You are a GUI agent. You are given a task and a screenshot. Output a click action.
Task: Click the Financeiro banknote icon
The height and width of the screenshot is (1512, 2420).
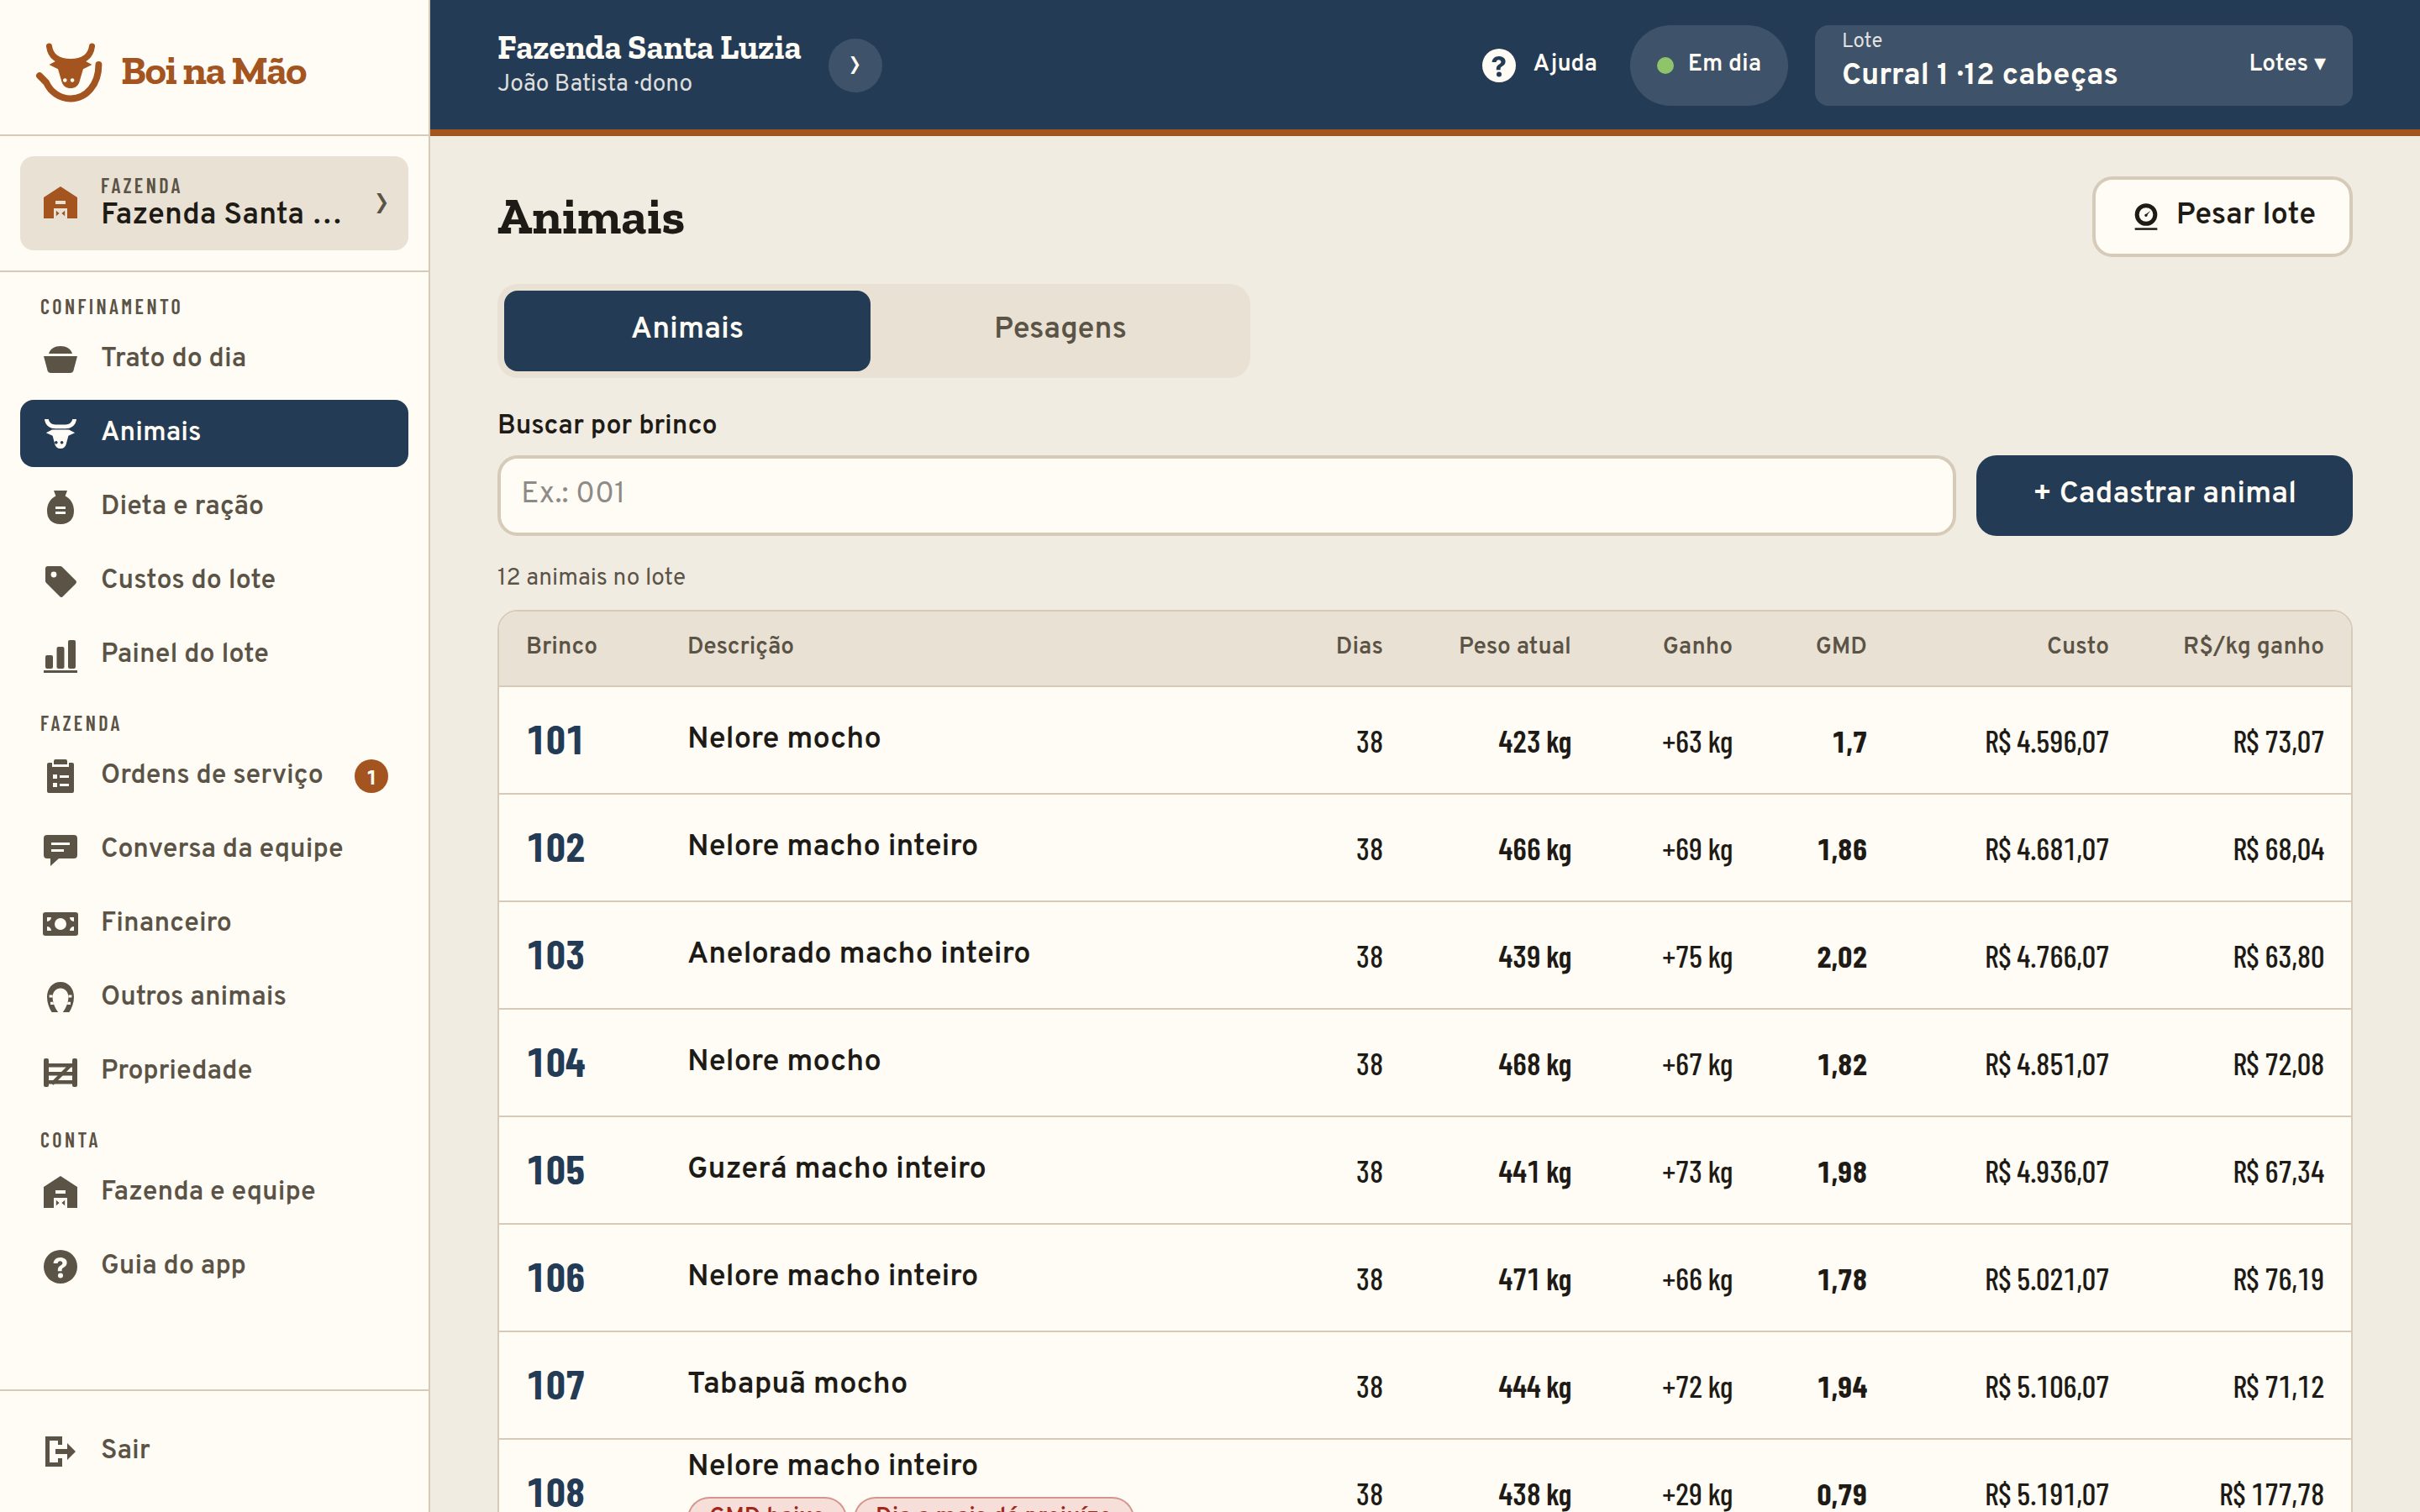coord(60,923)
